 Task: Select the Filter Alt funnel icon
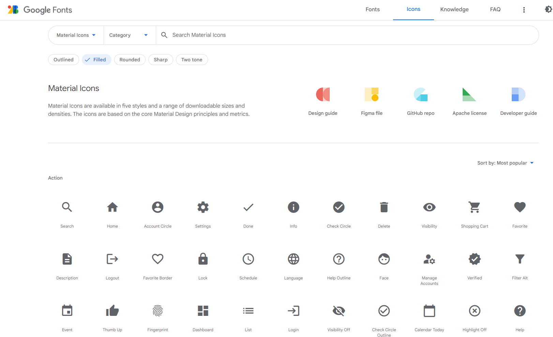pyautogui.click(x=520, y=259)
